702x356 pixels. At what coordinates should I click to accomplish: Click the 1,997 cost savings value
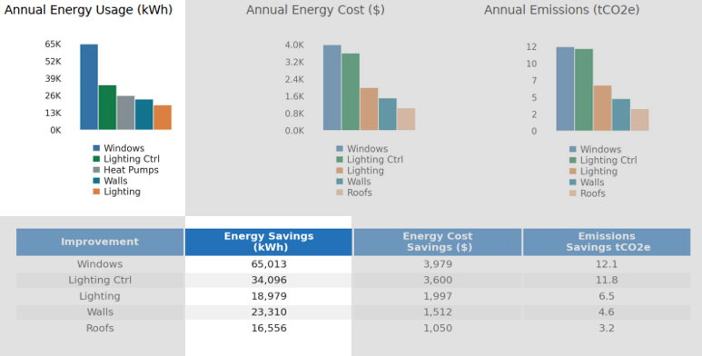(438, 296)
